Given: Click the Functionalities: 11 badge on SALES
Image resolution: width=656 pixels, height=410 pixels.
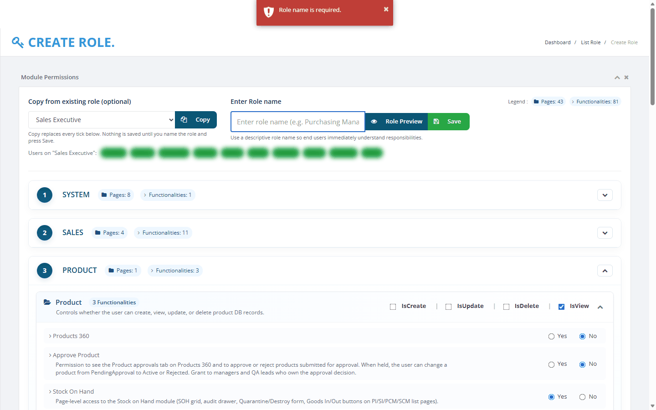Looking at the screenshot, I should coord(163,233).
